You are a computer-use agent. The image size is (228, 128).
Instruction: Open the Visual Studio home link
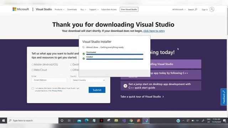(x=44, y=9)
